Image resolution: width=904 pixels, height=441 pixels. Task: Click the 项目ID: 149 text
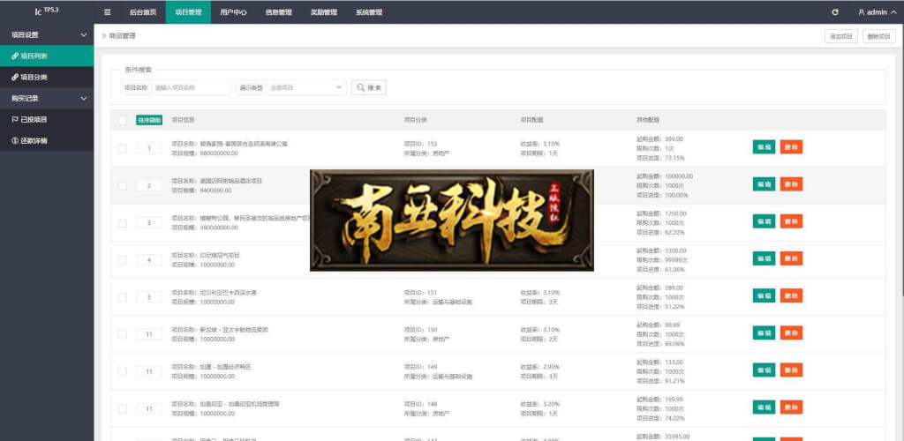421,367
